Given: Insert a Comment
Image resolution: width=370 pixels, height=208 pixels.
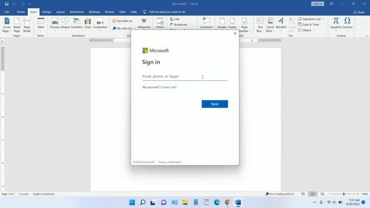Looking at the screenshot, I should pyautogui.click(x=206, y=23).
